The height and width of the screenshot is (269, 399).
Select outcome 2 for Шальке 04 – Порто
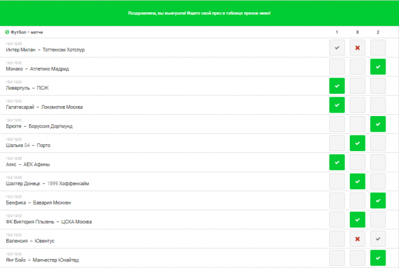(378, 143)
